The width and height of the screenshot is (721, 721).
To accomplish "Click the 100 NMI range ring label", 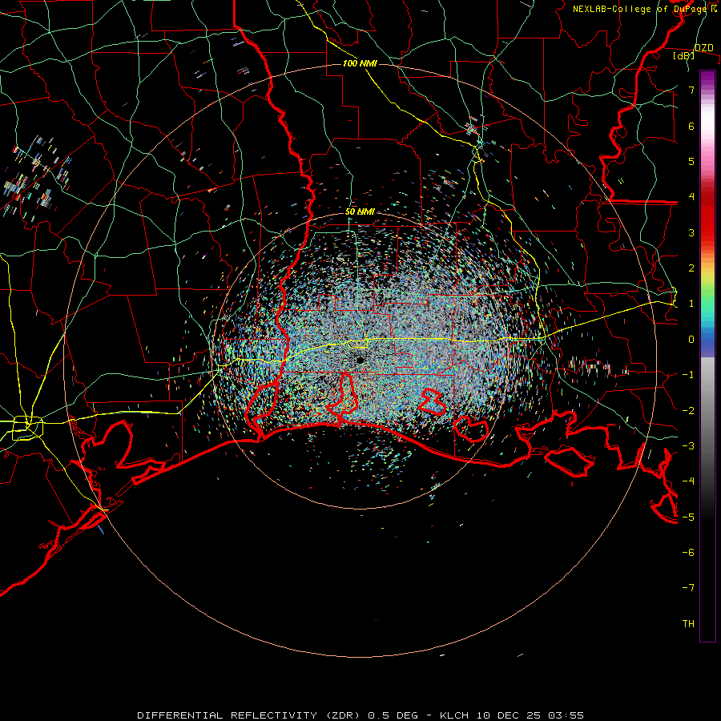I will tap(360, 63).
